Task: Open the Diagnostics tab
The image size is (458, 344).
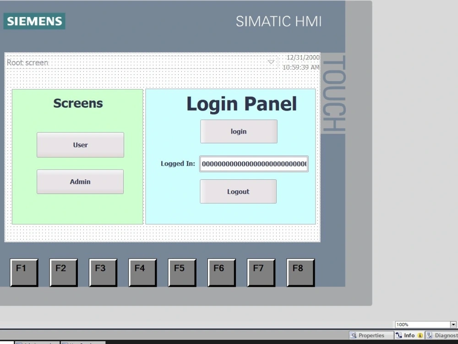Action: (442, 335)
